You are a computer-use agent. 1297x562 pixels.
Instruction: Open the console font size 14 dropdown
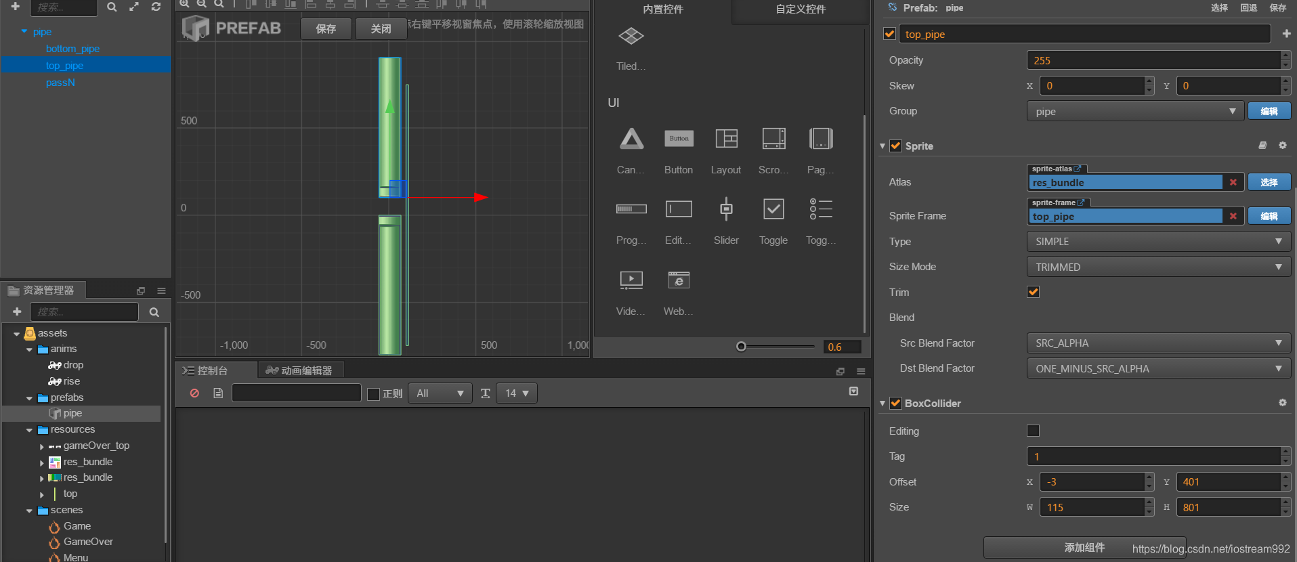[x=517, y=393]
